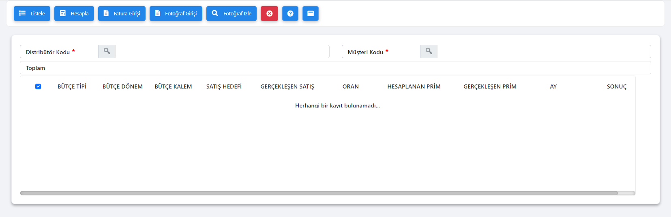Click the Listele button
This screenshot has width=671, height=217.
point(32,13)
